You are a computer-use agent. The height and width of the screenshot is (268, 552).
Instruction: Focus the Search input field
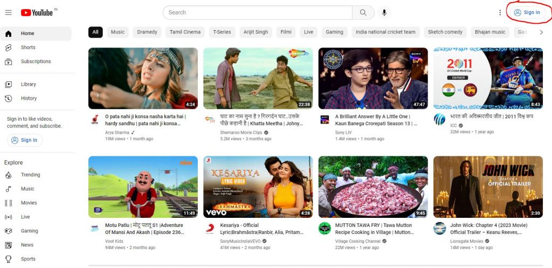257,13
